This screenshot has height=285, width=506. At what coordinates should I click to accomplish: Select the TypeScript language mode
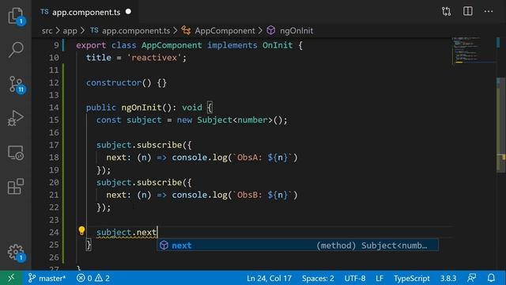point(411,278)
